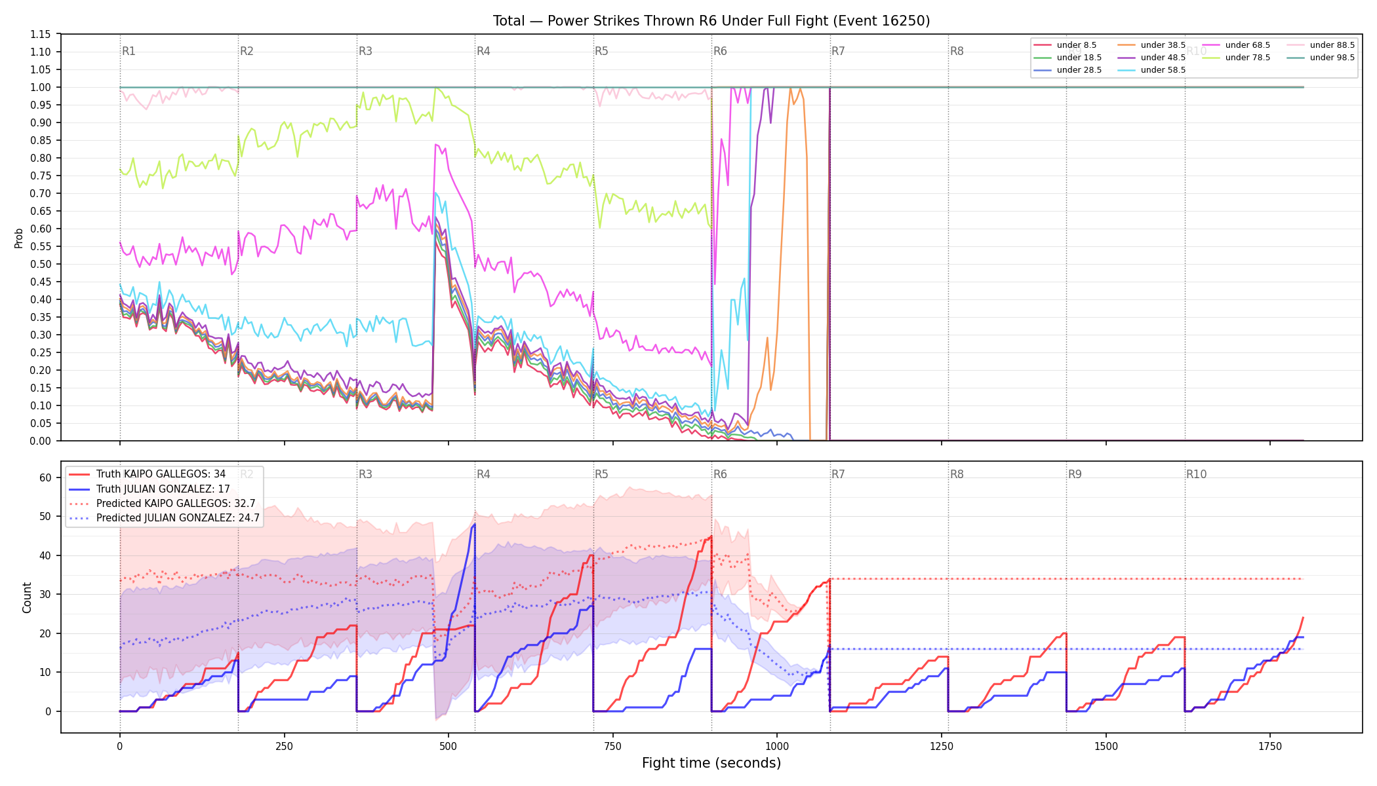Click the R5 round marker in top chart
Screen dimensions: 1377x786
[601, 51]
